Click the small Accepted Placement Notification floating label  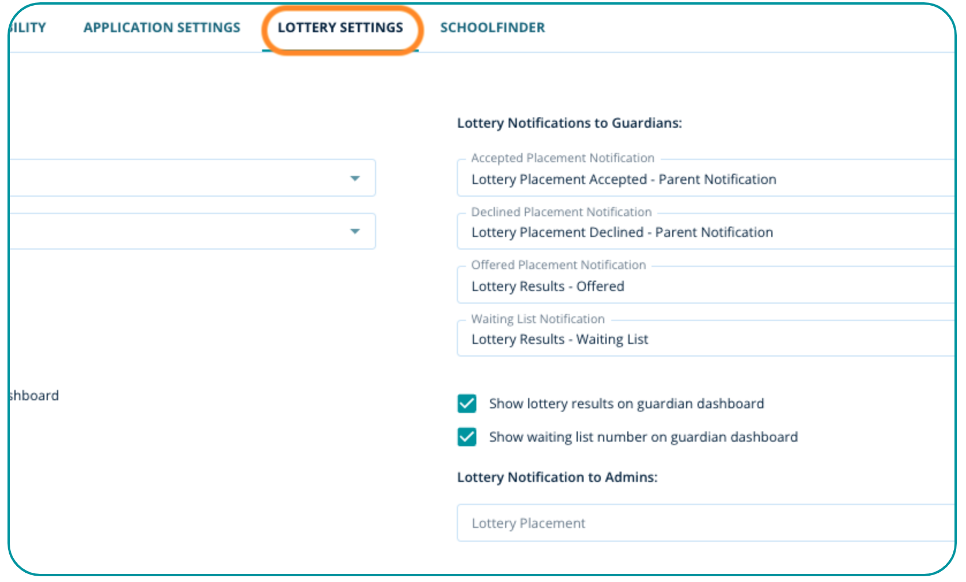point(563,158)
